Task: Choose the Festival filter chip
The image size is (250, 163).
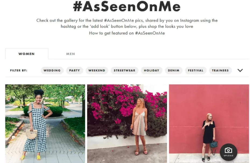Action: point(195,71)
